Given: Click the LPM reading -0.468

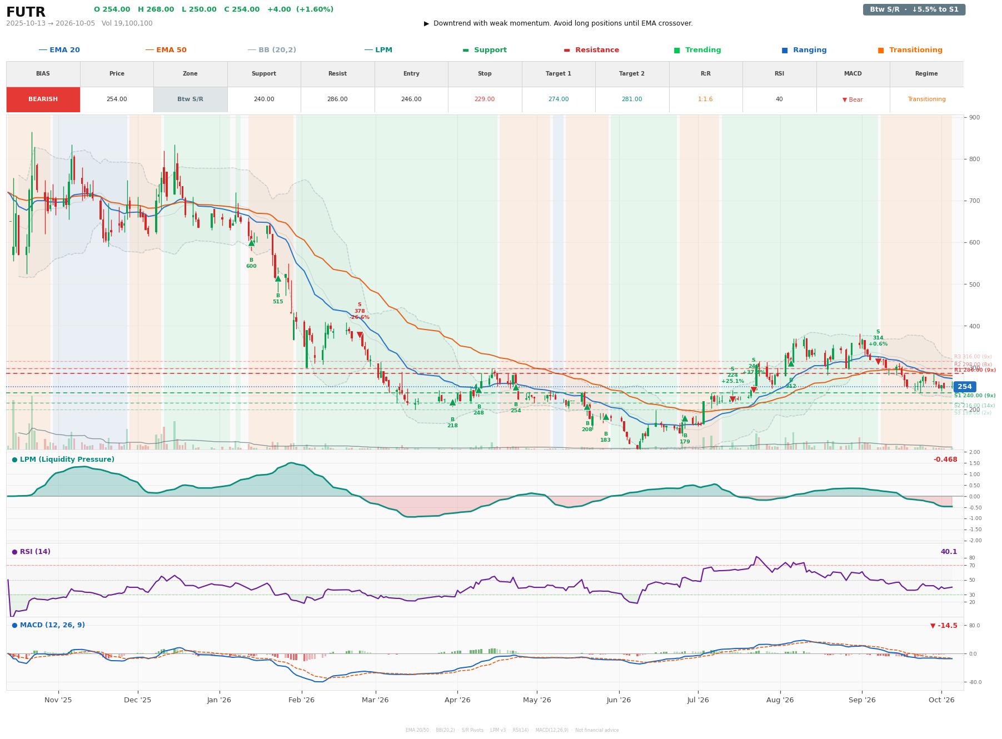Looking at the screenshot, I should coord(945,460).
